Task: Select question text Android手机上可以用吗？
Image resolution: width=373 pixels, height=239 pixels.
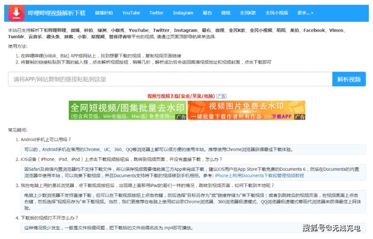Action: click(46, 140)
